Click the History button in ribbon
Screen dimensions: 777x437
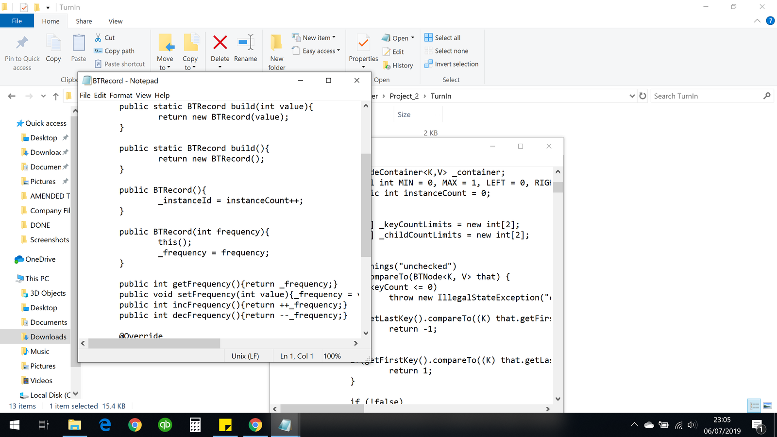point(398,66)
